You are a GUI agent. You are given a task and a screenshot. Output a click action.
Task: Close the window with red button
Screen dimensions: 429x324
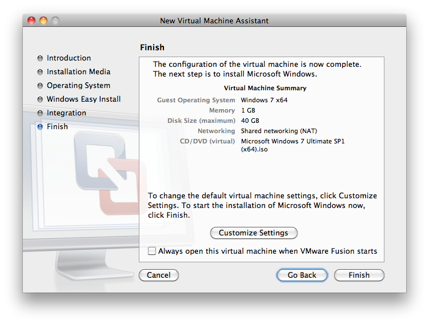point(31,21)
